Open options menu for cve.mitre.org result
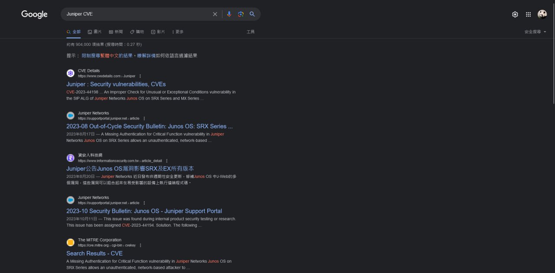Screen dimensions: 555x273 (x=140, y=245)
